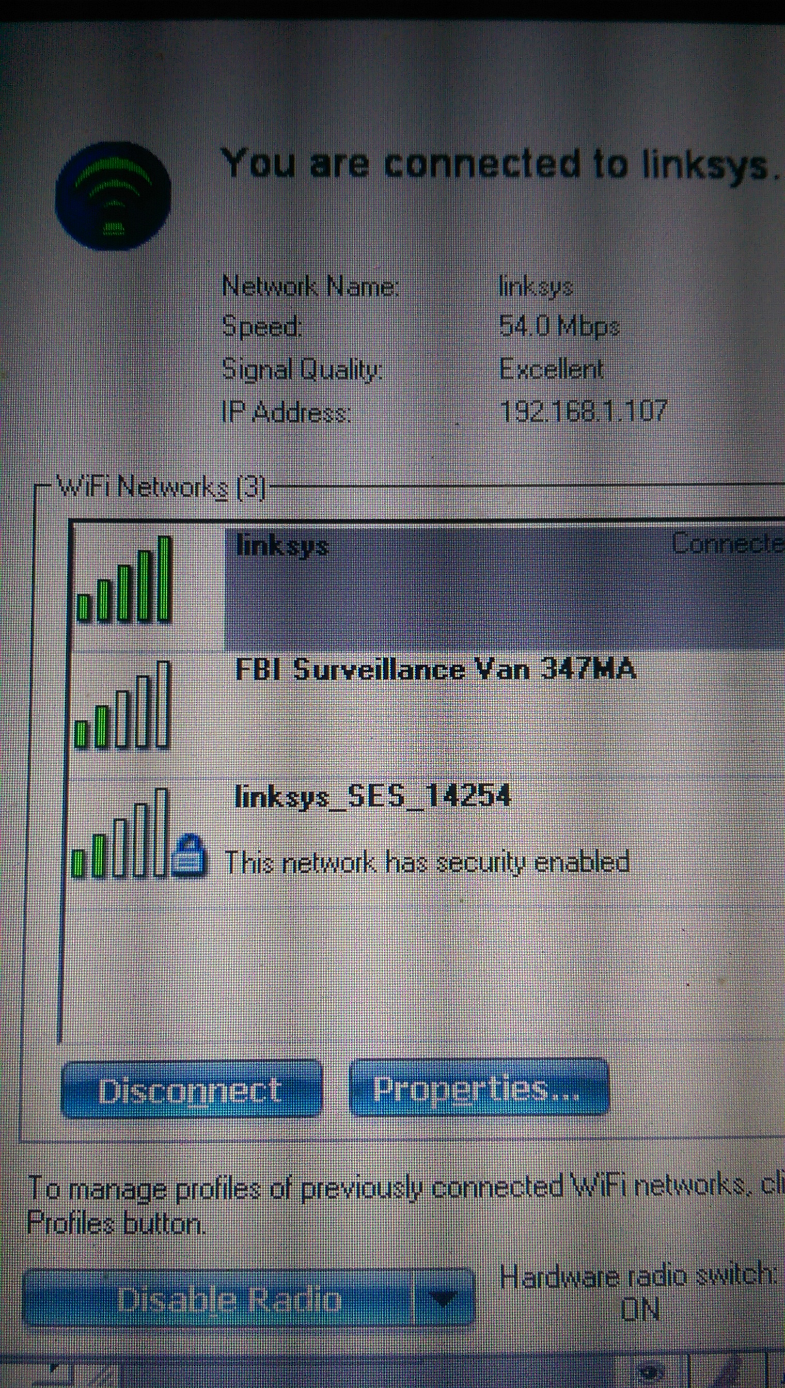Click the green WiFi connection status icon
Screen dimensions: 785x1388
pyautogui.click(x=113, y=195)
